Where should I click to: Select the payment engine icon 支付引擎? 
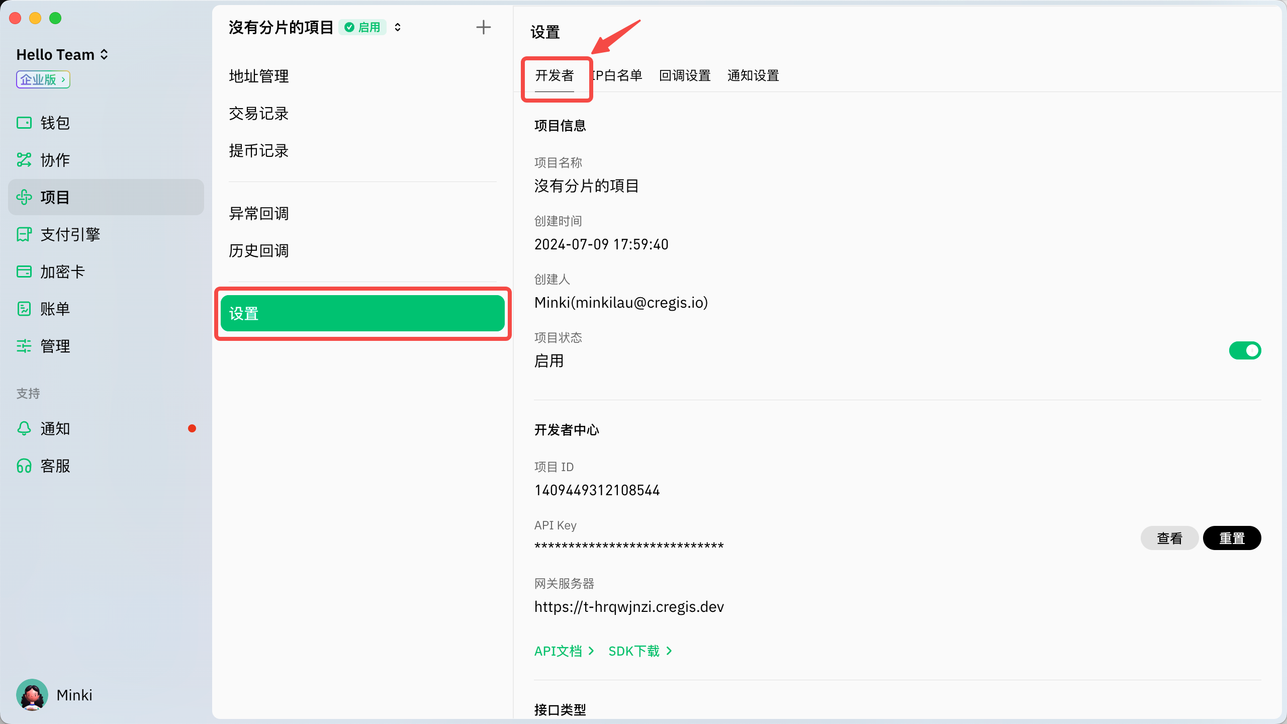tap(24, 234)
